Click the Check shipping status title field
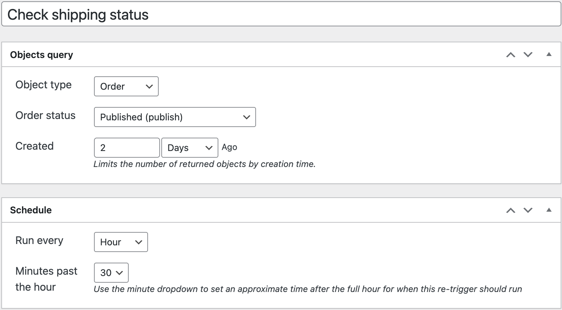Image resolution: width=562 pixels, height=310 pixels. pos(281,14)
